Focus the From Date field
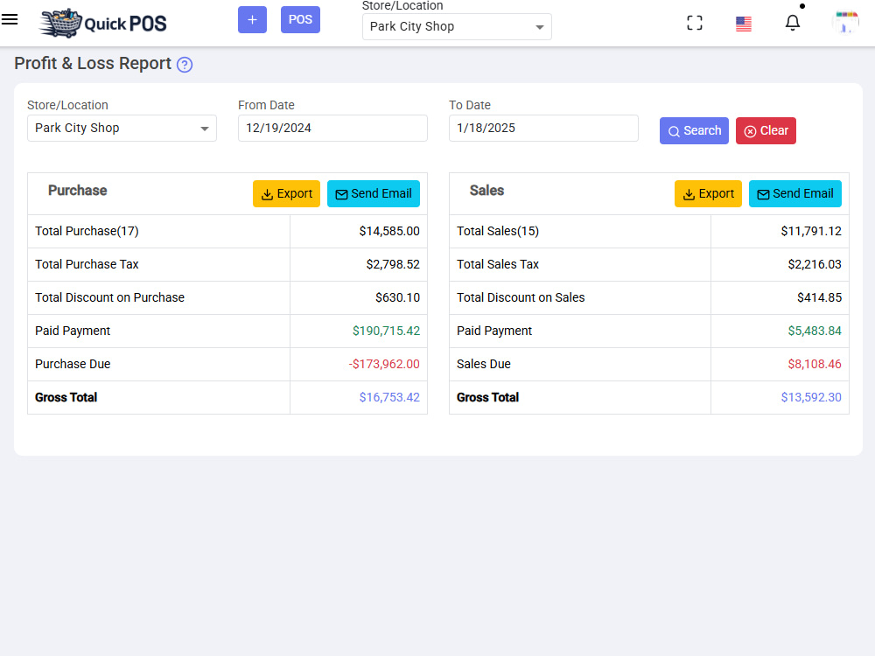The width and height of the screenshot is (875, 656). (332, 129)
